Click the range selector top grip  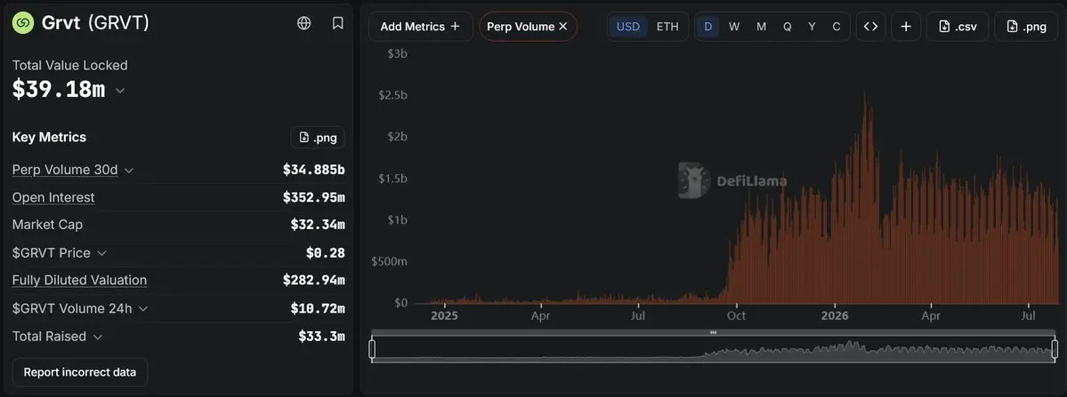tap(713, 332)
